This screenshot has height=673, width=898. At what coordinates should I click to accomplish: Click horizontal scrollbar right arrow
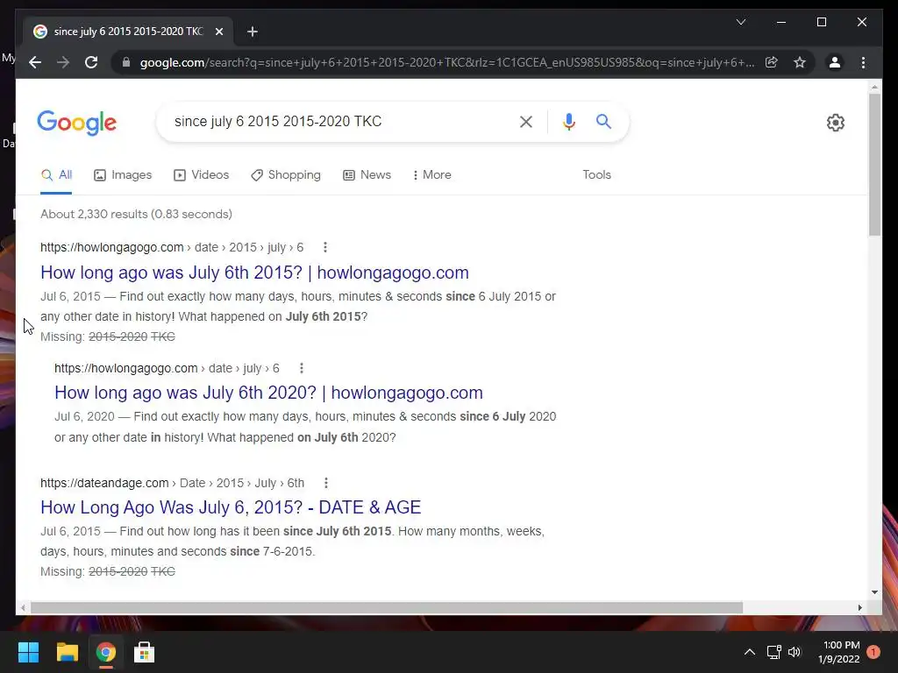point(859,607)
